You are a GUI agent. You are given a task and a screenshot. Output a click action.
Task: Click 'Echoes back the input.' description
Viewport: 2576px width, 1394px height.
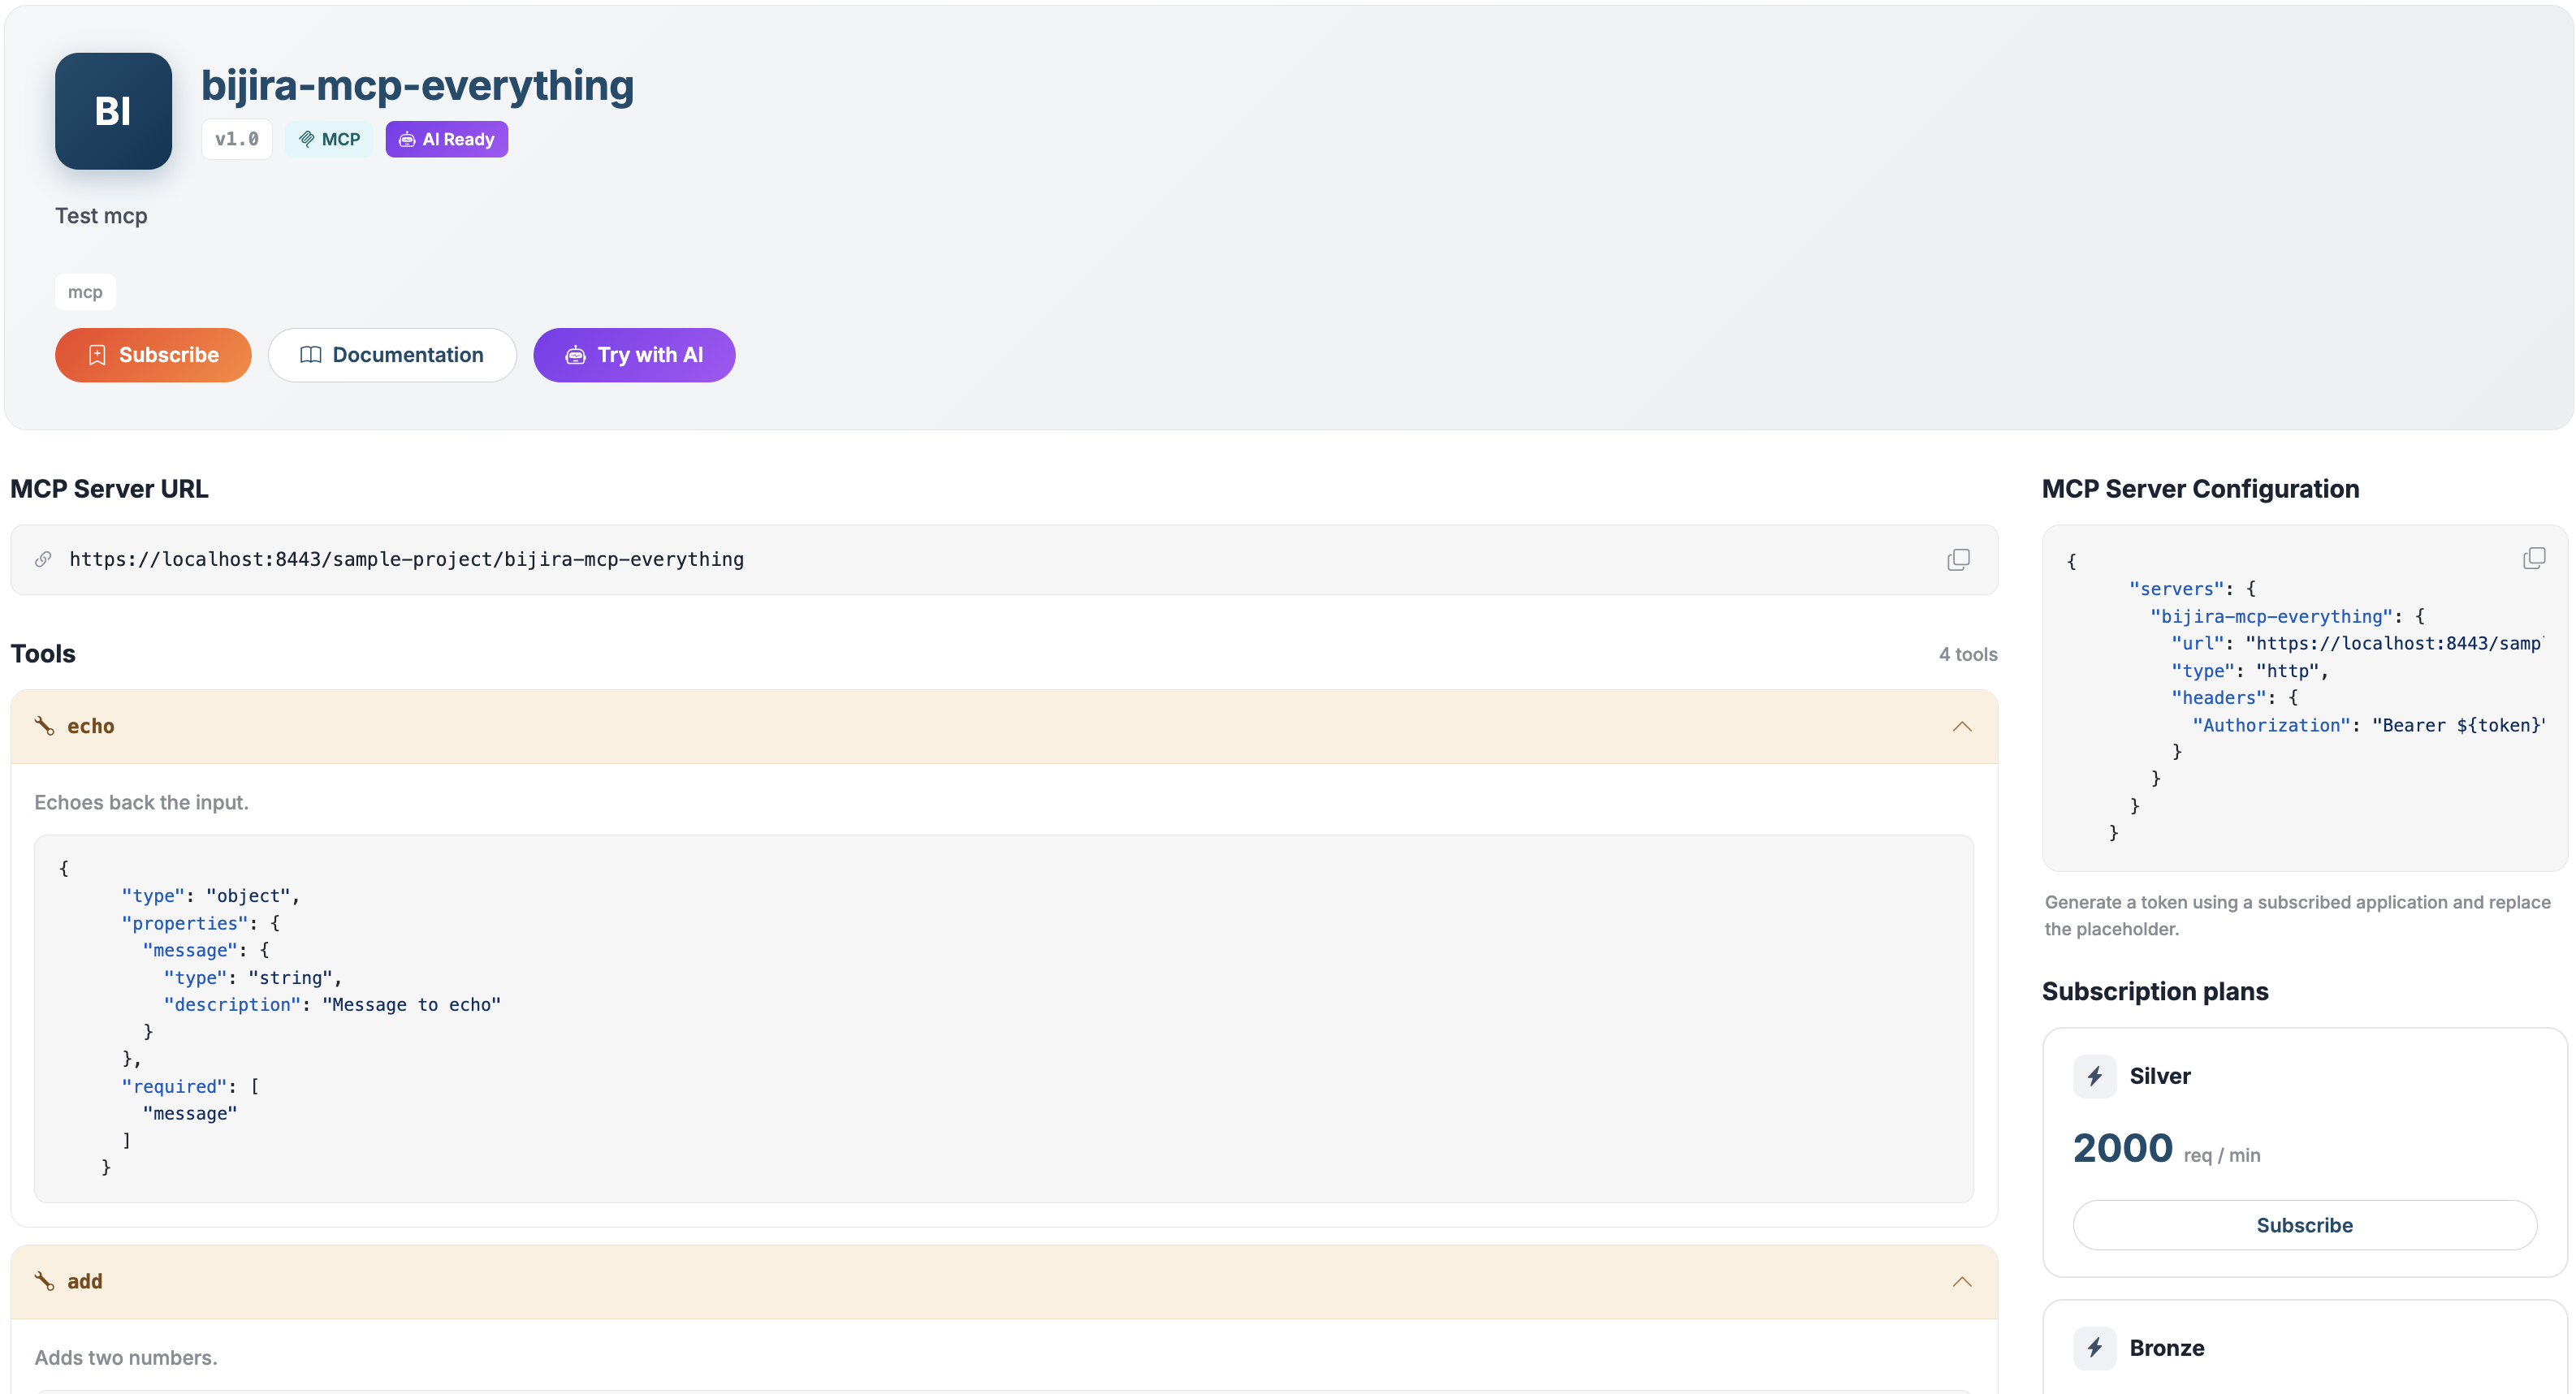142,802
